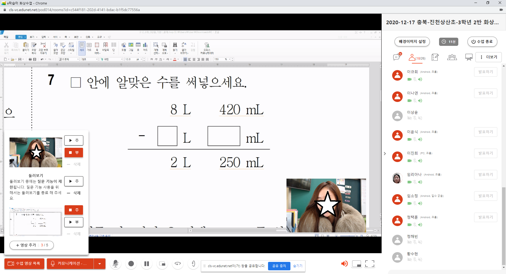This screenshot has height=274, width=506.
Task: Click the 그림 picture icon
Action: click(x=131, y=47)
